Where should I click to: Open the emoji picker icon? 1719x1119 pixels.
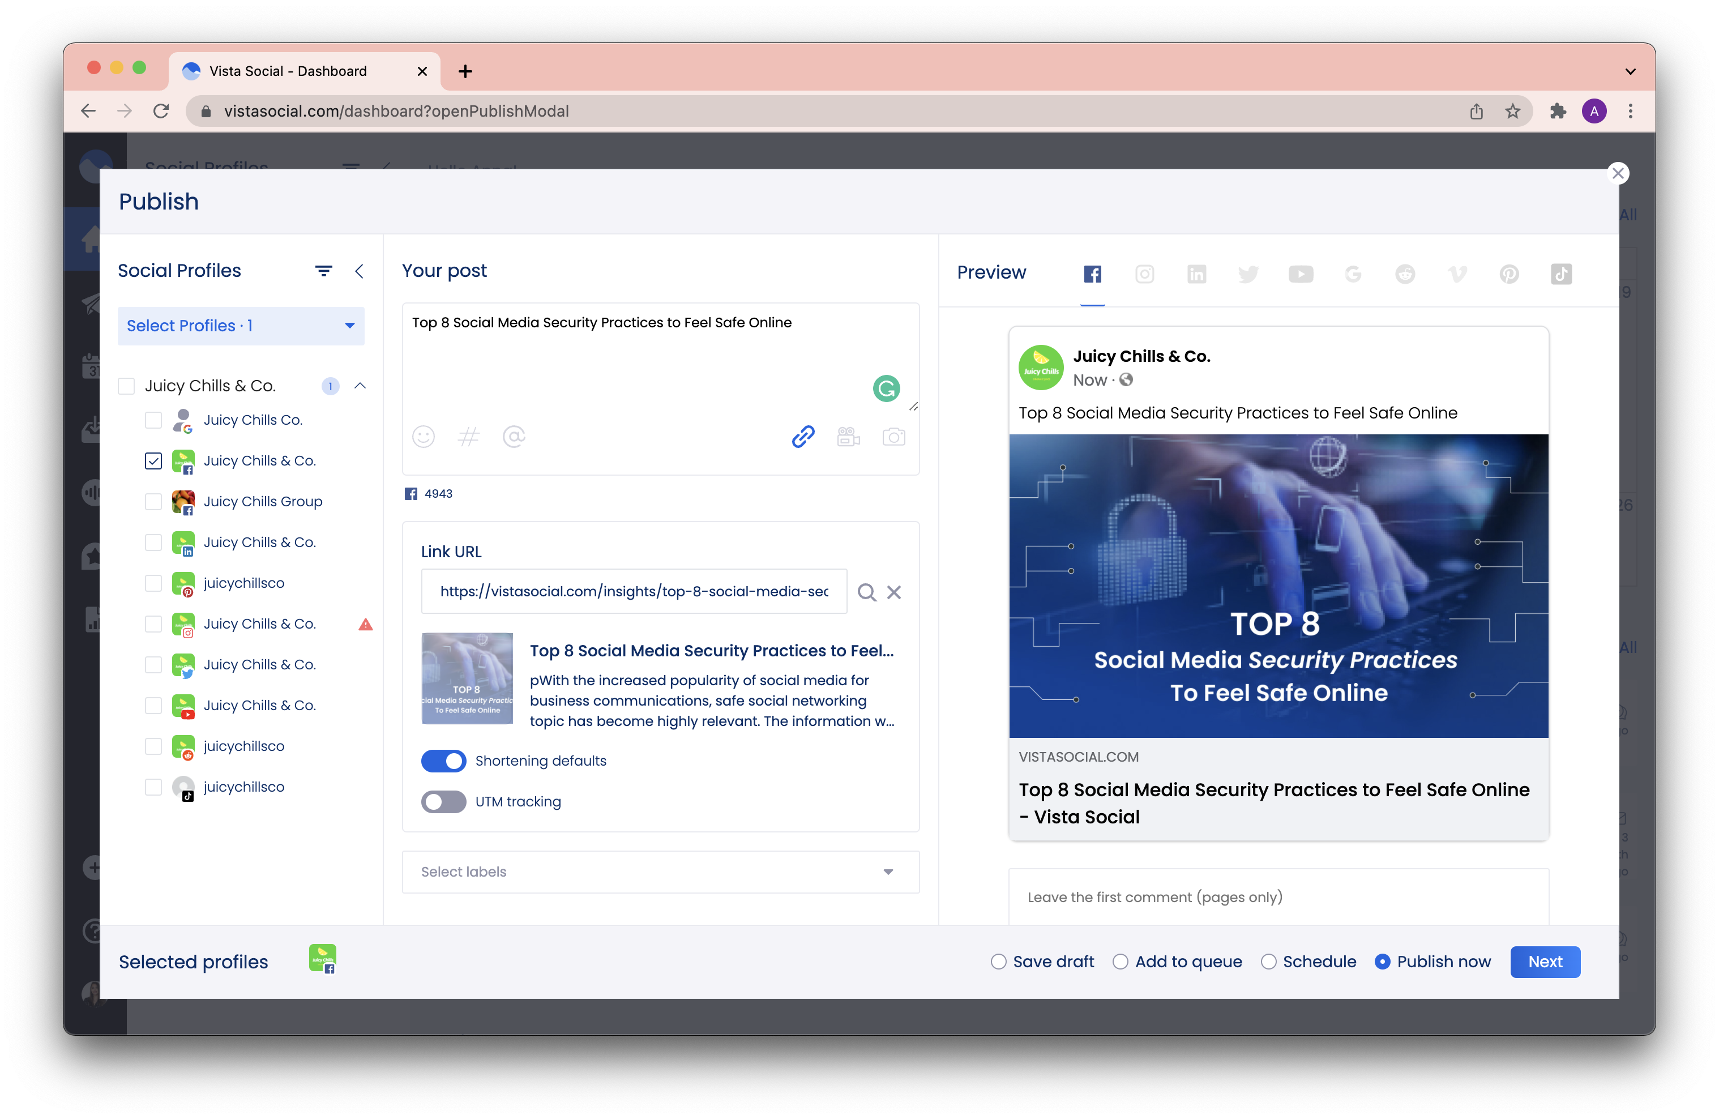424,436
